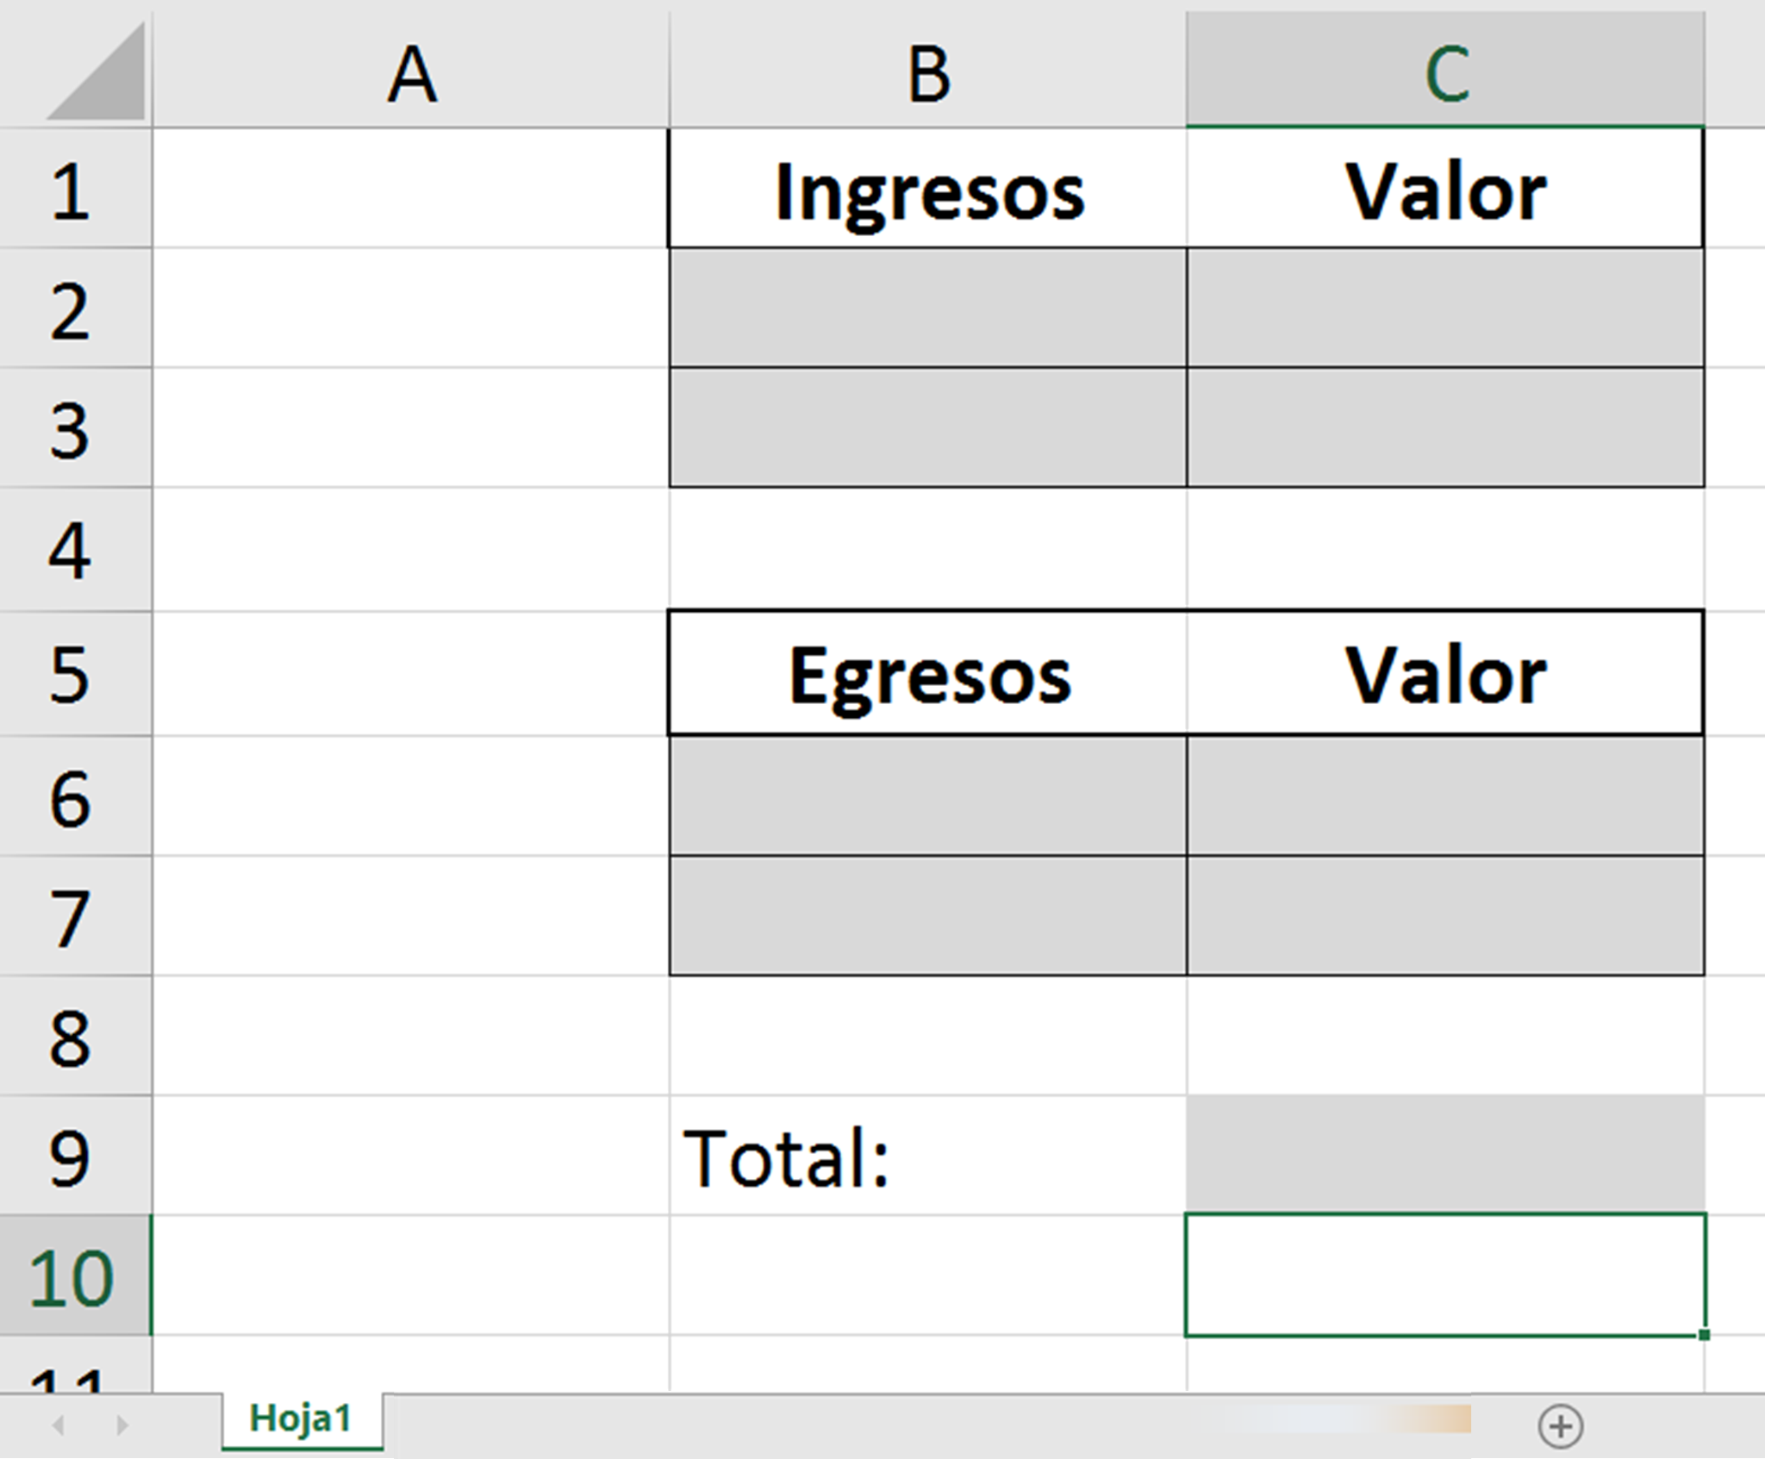Select row 4 header
The height and width of the screenshot is (1459, 1765).
pyautogui.click(x=76, y=550)
